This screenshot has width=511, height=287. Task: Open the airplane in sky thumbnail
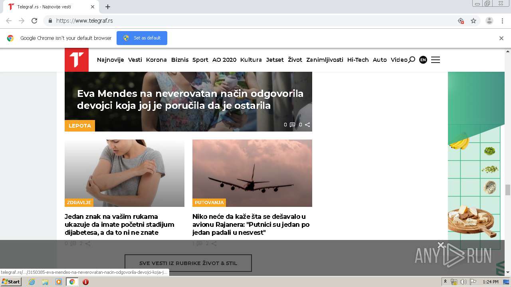[252, 173]
